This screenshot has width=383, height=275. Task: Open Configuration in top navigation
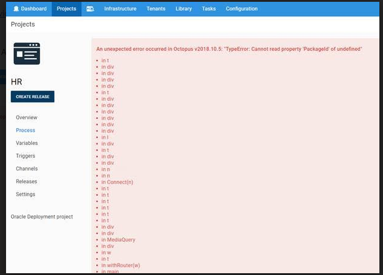click(242, 9)
